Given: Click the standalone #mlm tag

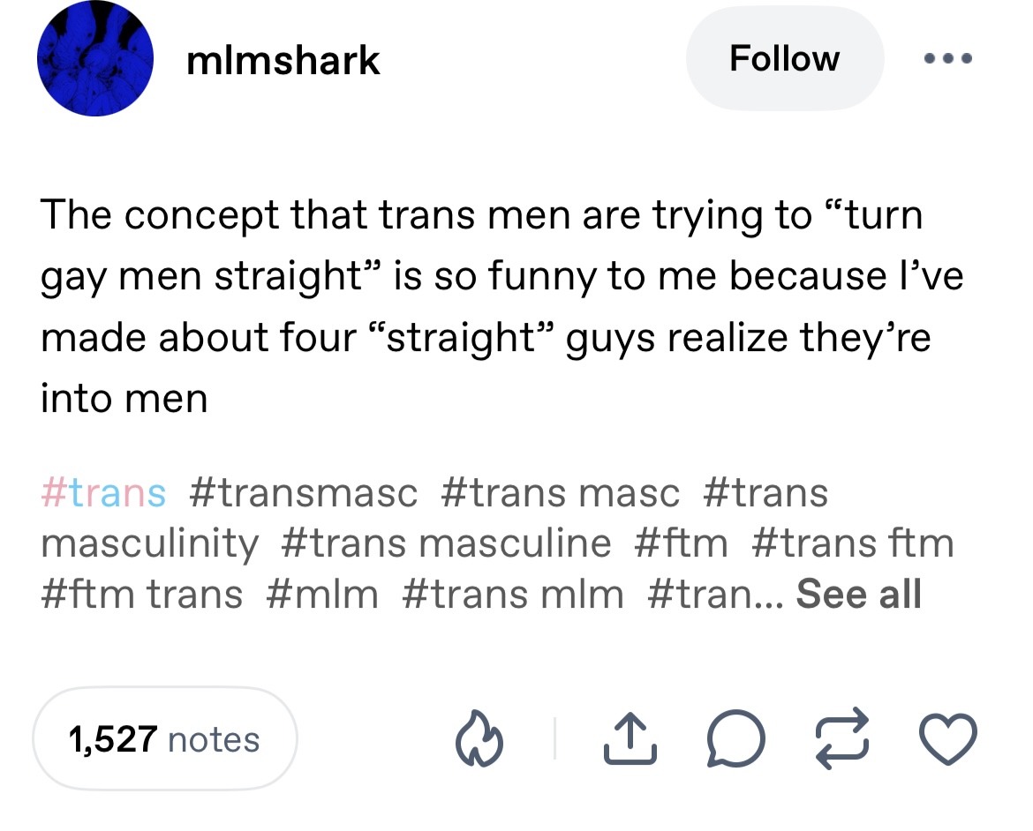Looking at the screenshot, I should point(322,594).
